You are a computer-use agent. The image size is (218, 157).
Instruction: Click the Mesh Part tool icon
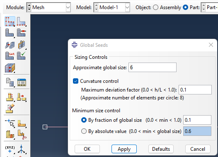pos(10,33)
